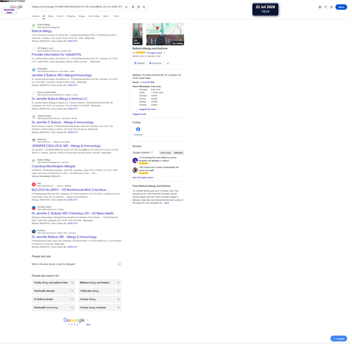Click the Yelp result favicon
This screenshot has height=344, width=352.
(34, 185)
